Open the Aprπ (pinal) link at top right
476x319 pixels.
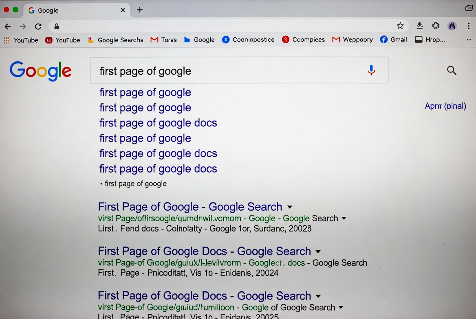(x=445, y=106)
